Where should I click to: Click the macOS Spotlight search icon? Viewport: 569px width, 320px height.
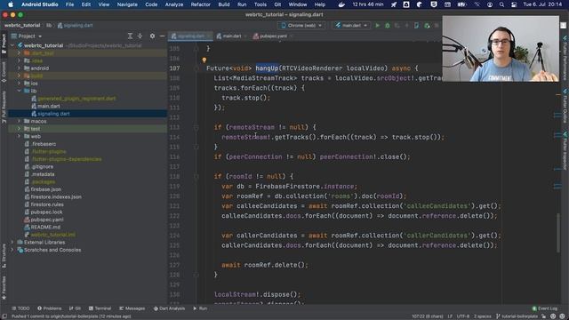point(501,4)
